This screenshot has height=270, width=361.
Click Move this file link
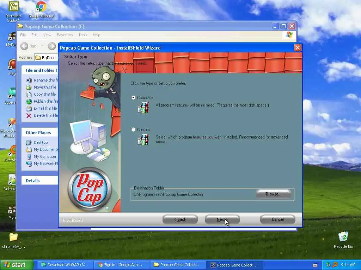[x=45, y=87]
